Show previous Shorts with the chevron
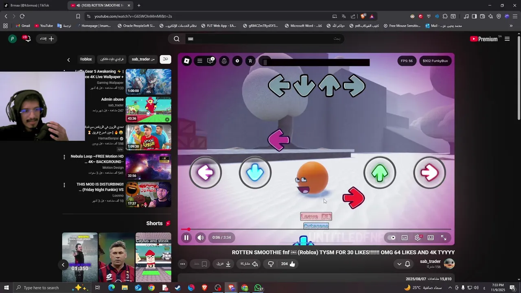Viewport: 521px width, 293px height. (63, 265)
